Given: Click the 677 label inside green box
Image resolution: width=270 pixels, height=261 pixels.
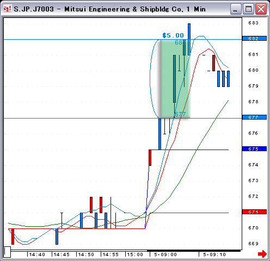Looking at the screenshot, I should [180, 114].
